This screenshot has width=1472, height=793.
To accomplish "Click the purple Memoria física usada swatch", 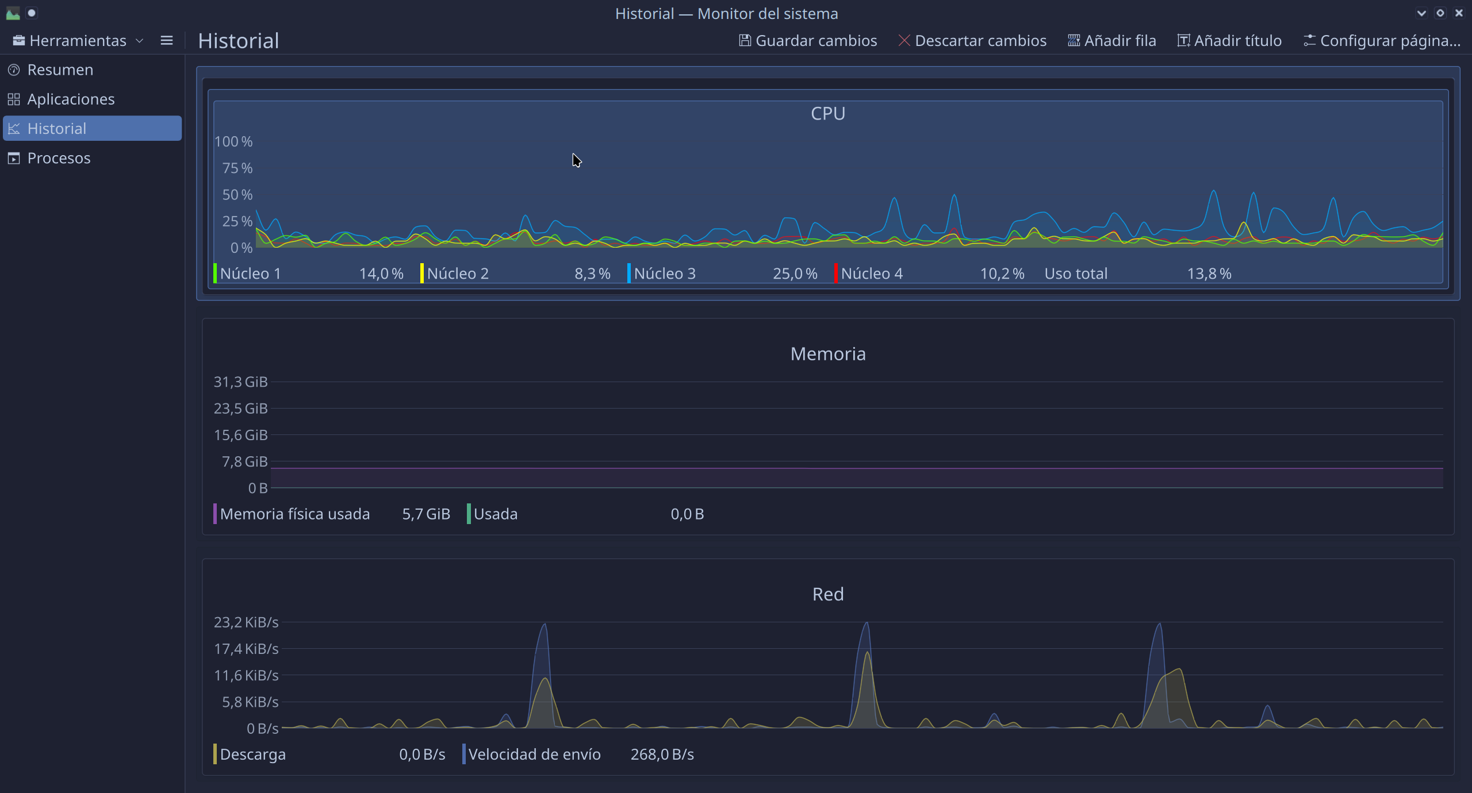I will point(215,514).
